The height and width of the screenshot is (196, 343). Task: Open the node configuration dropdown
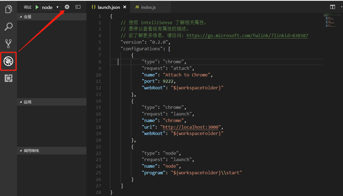point(49,7)
